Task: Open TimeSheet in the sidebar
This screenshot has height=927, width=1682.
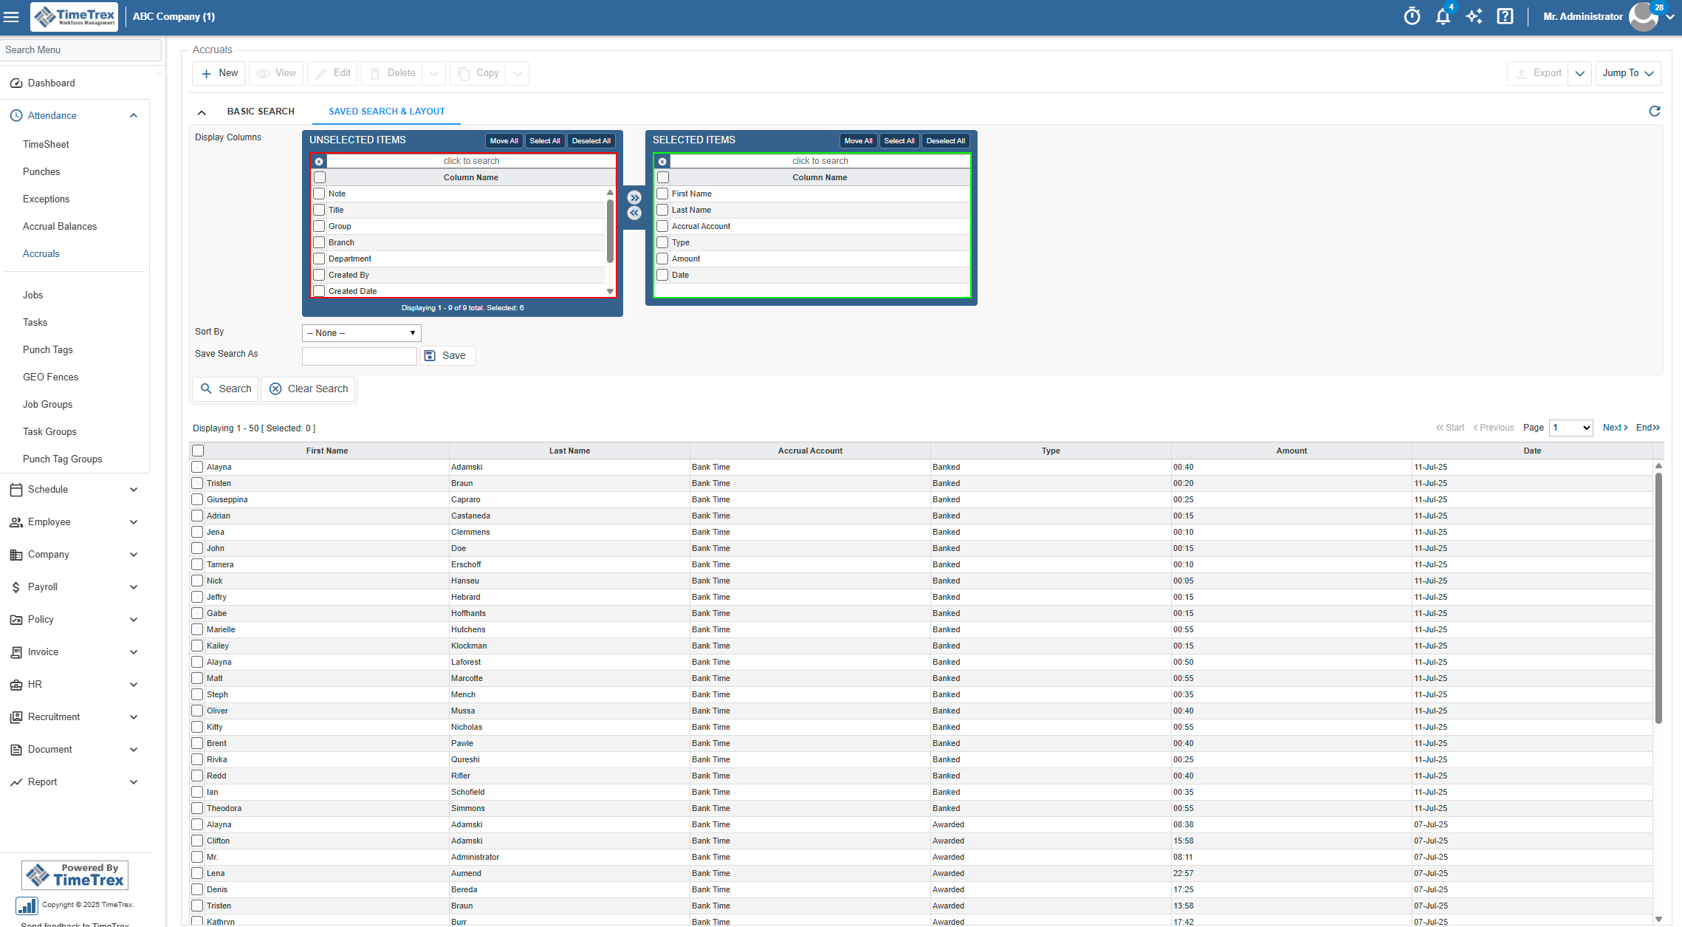Action: tap(46, 144)
